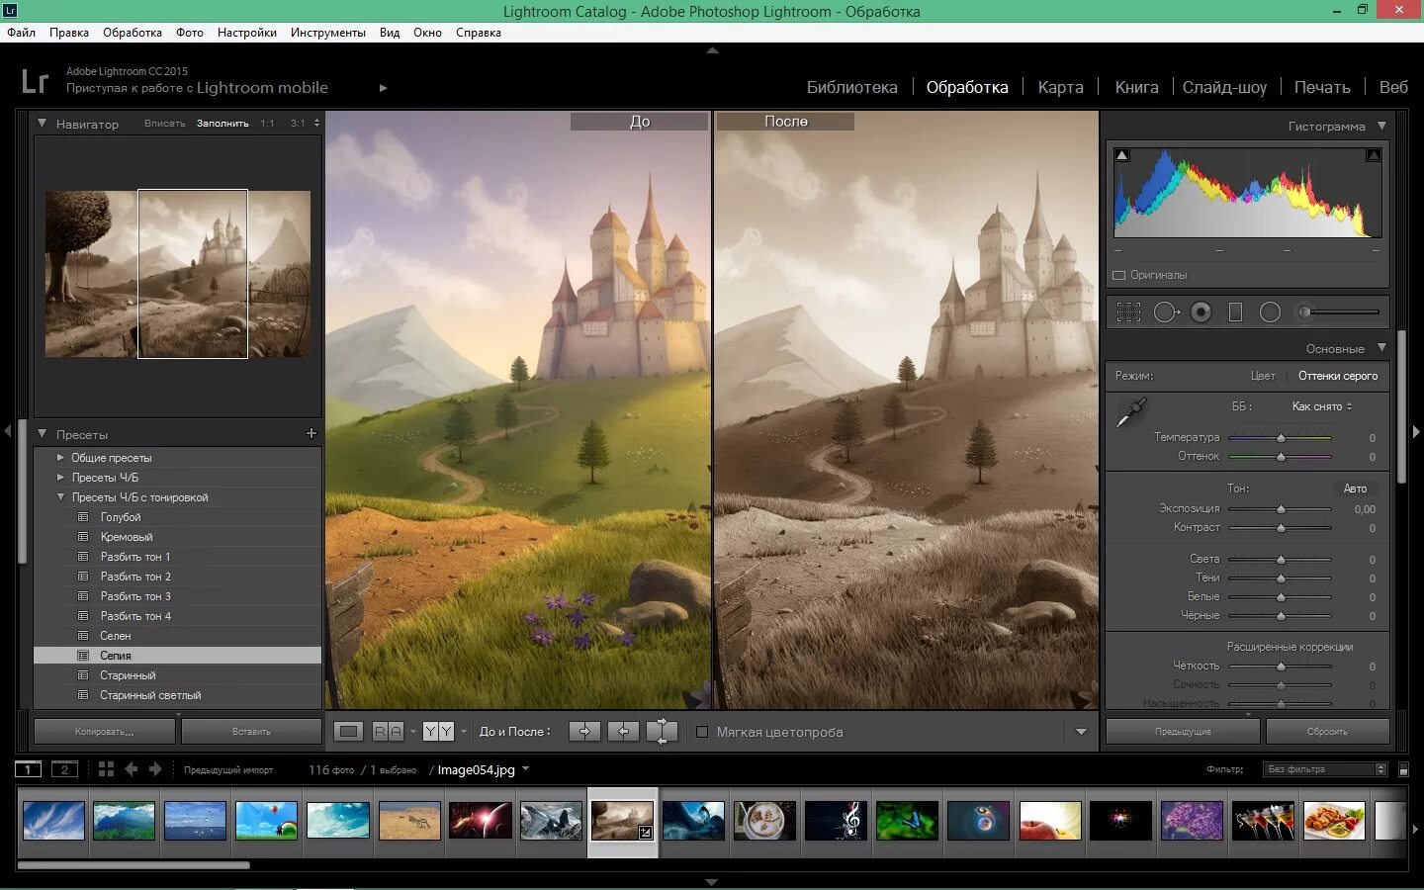Viewport: 1424px width, 890px height.
Task: Set treatment mode to Цвет
Action: (x=1263, y=376)
